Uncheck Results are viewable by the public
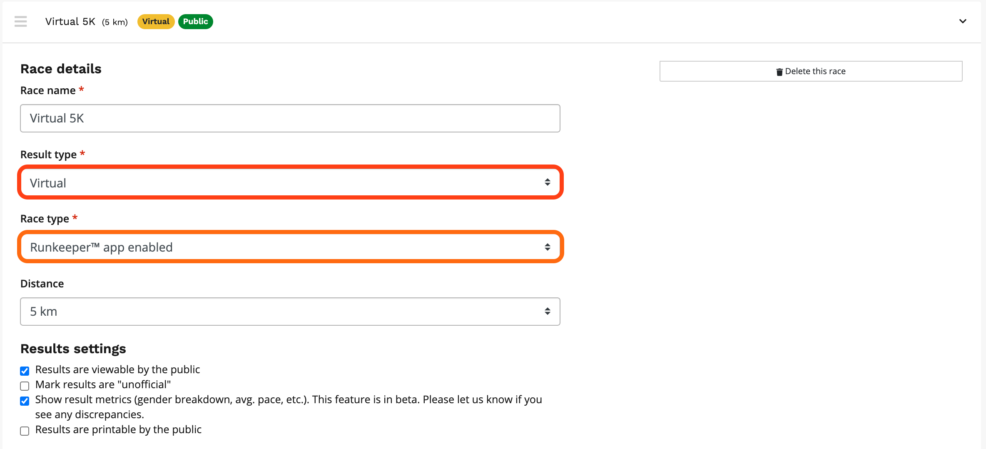 click(25, 371)
